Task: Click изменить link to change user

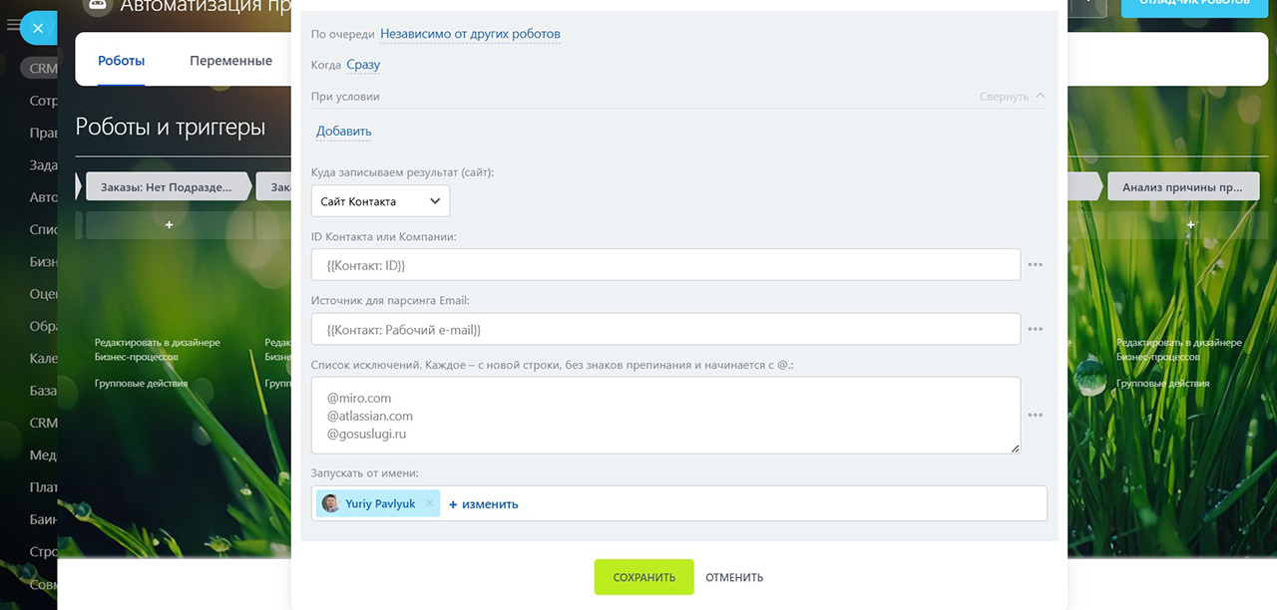Action: (x=484, y=504)
